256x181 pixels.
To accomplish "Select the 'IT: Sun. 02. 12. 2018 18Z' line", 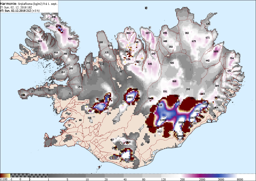I will pyautogui.click(x=16, y=7).
